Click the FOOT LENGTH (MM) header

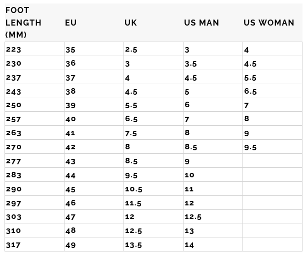pos(23,23)
